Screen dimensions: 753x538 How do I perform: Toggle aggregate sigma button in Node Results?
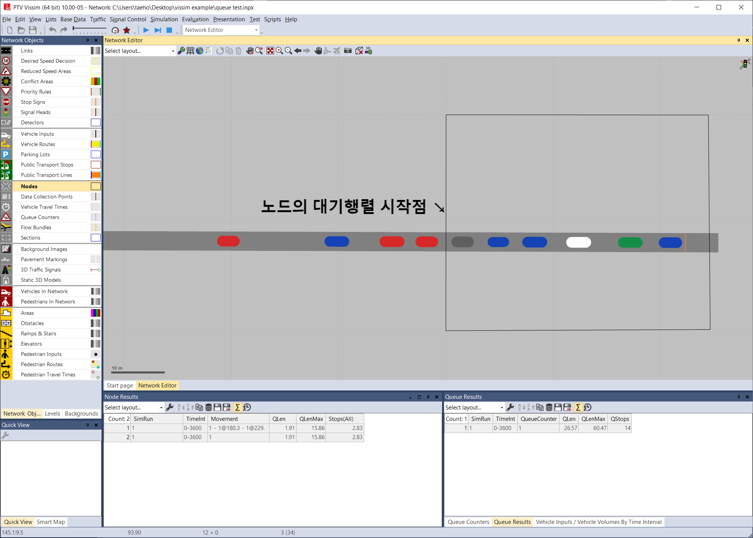238,408
